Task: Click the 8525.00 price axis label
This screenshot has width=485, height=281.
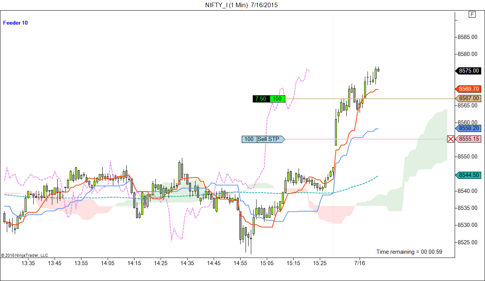Action: click(x=467, y=242)
